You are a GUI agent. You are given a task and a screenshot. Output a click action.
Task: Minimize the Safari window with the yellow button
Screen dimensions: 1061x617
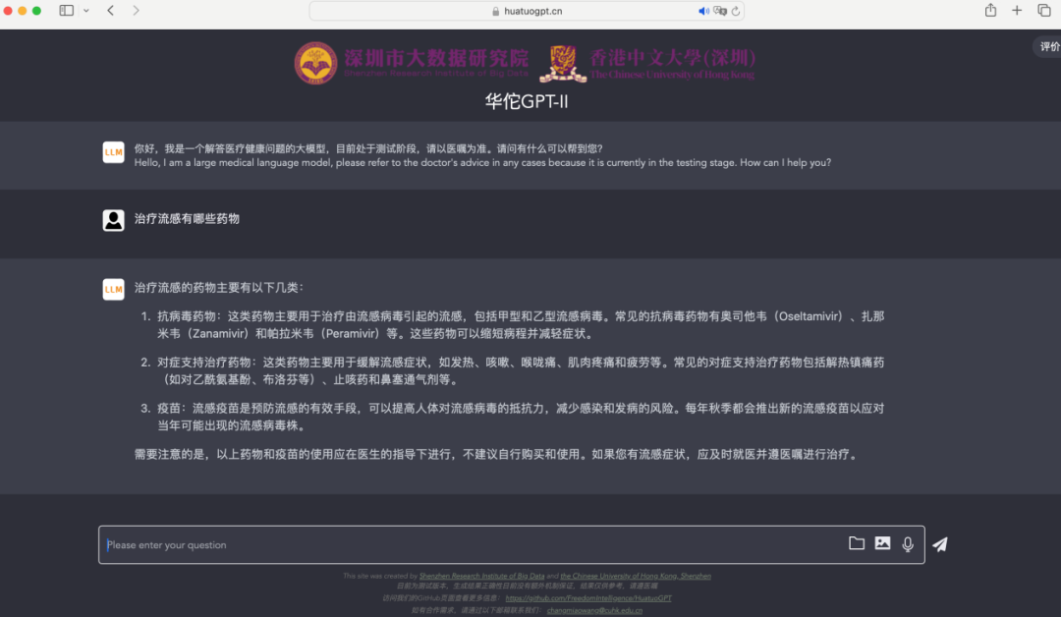[x=23, y=11]
